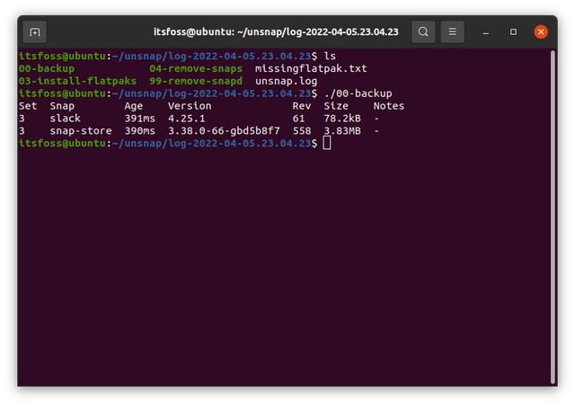The height and width of the screenshot is (406, 575).
Task: Click the window title text
Action: tap(276, 32)
